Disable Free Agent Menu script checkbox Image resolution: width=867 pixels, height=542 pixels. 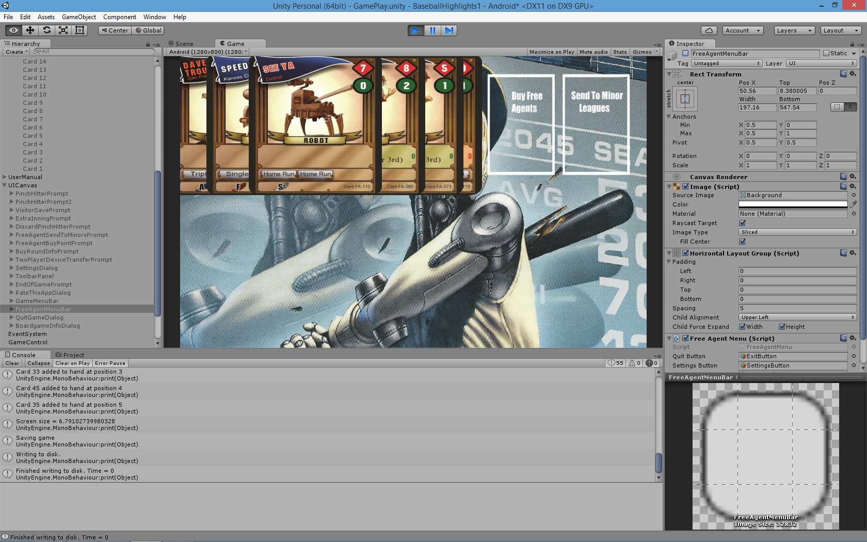685,338
